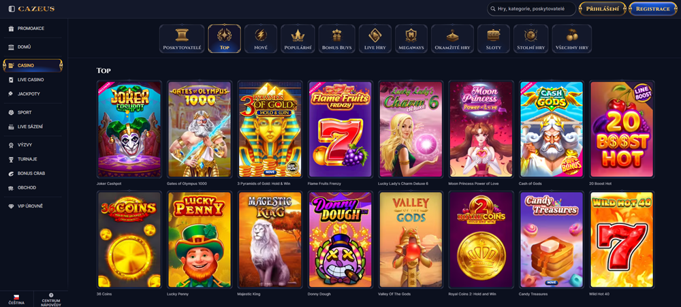
Task: Focus the game search field
Action: point(531,9)
